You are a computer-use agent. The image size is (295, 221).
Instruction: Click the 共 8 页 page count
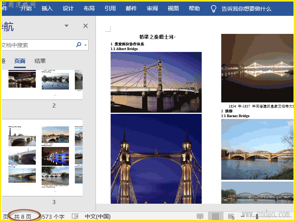click(x=22, y=217)
